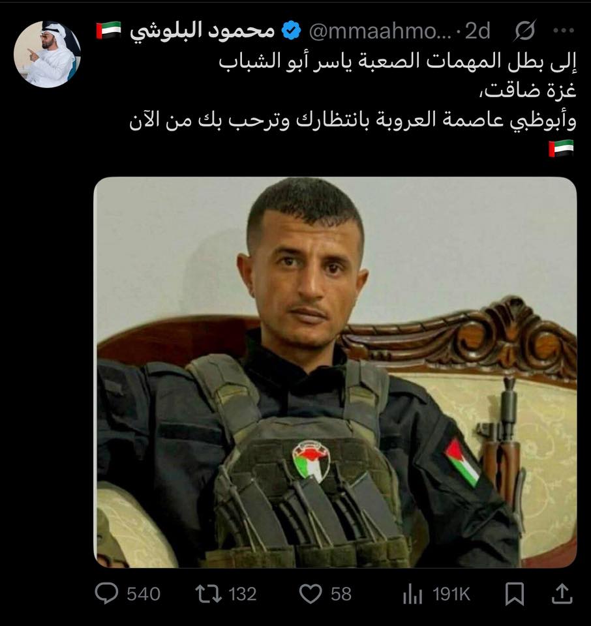Click the UAE flag emoji beside the author name
Image resolution: width=591 pixels, height=626 pixels.
tap(108, 31)
